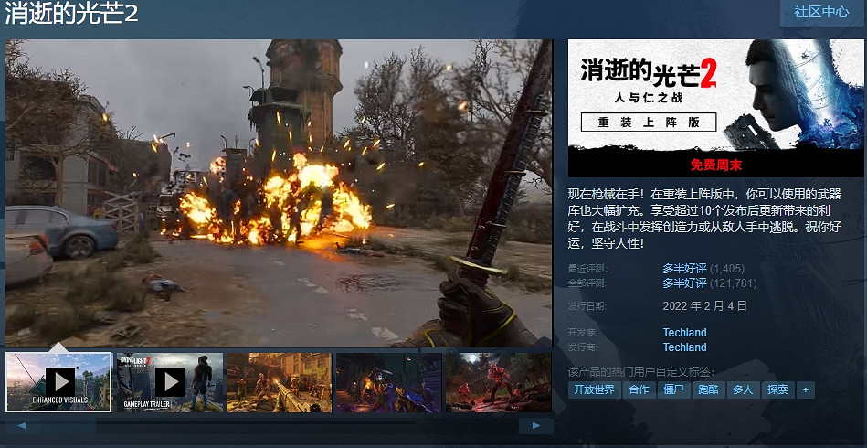This screenshot has width=867, height=448.
Task: Click the main explosion screenshot preview
Action: pyautogui.click(x=279, y=193)
